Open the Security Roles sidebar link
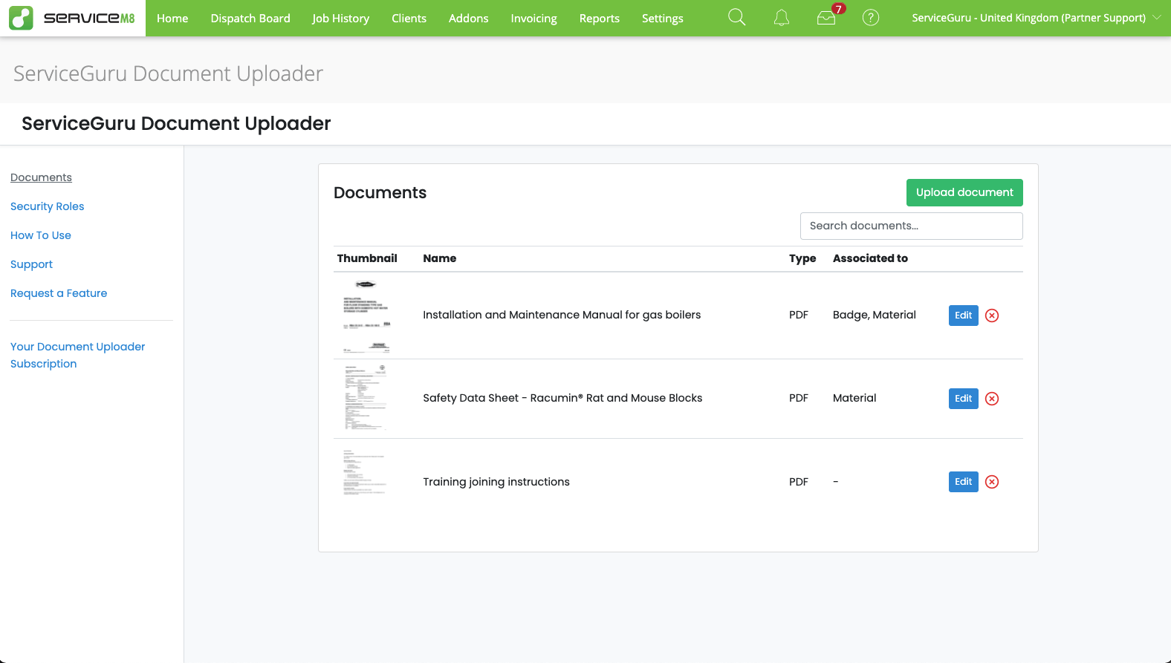Screen dimensions: 1171x663 click(48, 206)
